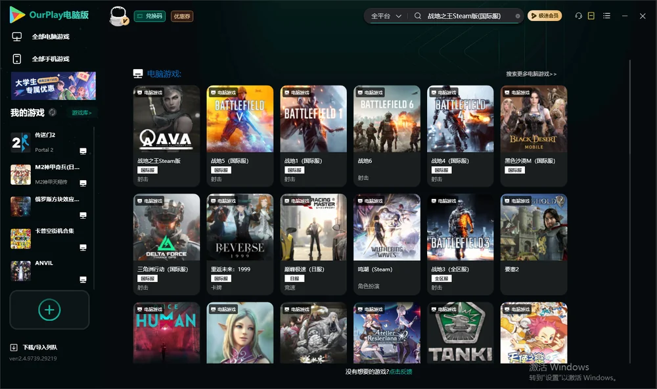Open the Atelier Resleriana game card
657x389 pixels.
pos(387,333)
